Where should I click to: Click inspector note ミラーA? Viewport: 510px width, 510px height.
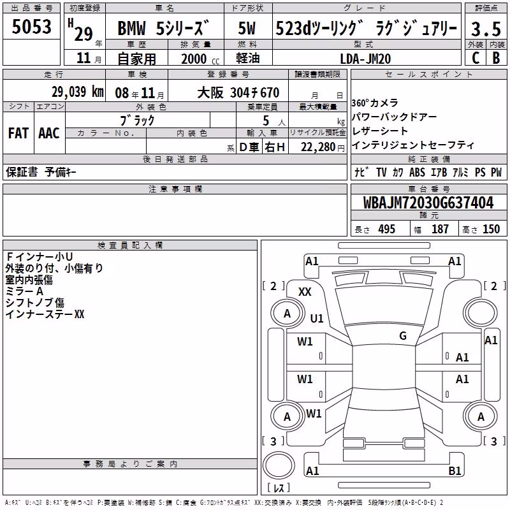pos(24,291)
